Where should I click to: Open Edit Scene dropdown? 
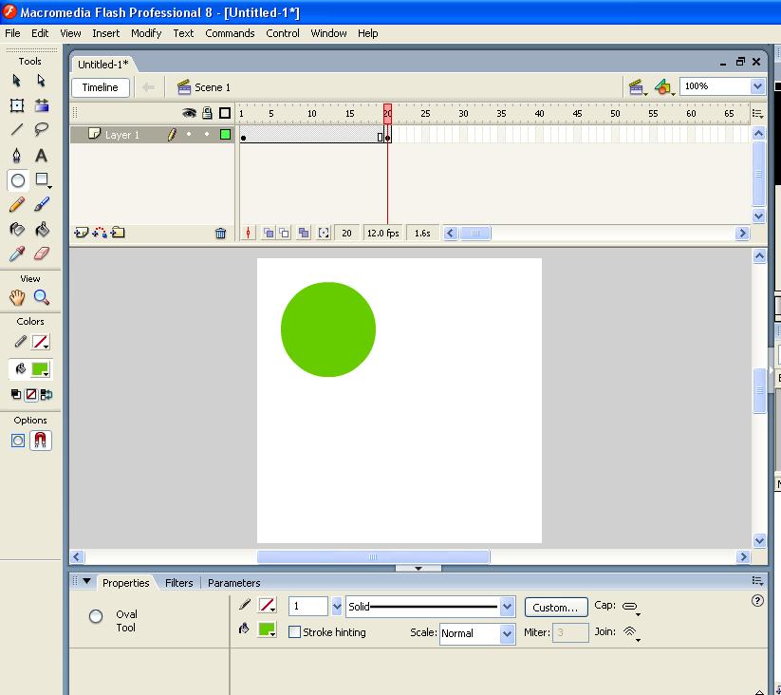click(x=638, y=87)
